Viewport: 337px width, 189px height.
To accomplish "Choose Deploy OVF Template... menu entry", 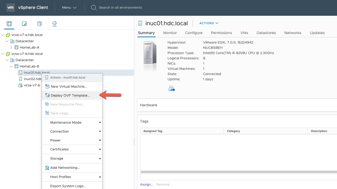I will pos(72,95).
